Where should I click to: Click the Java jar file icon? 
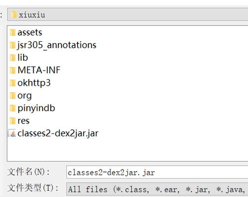[x=12, y=133]
